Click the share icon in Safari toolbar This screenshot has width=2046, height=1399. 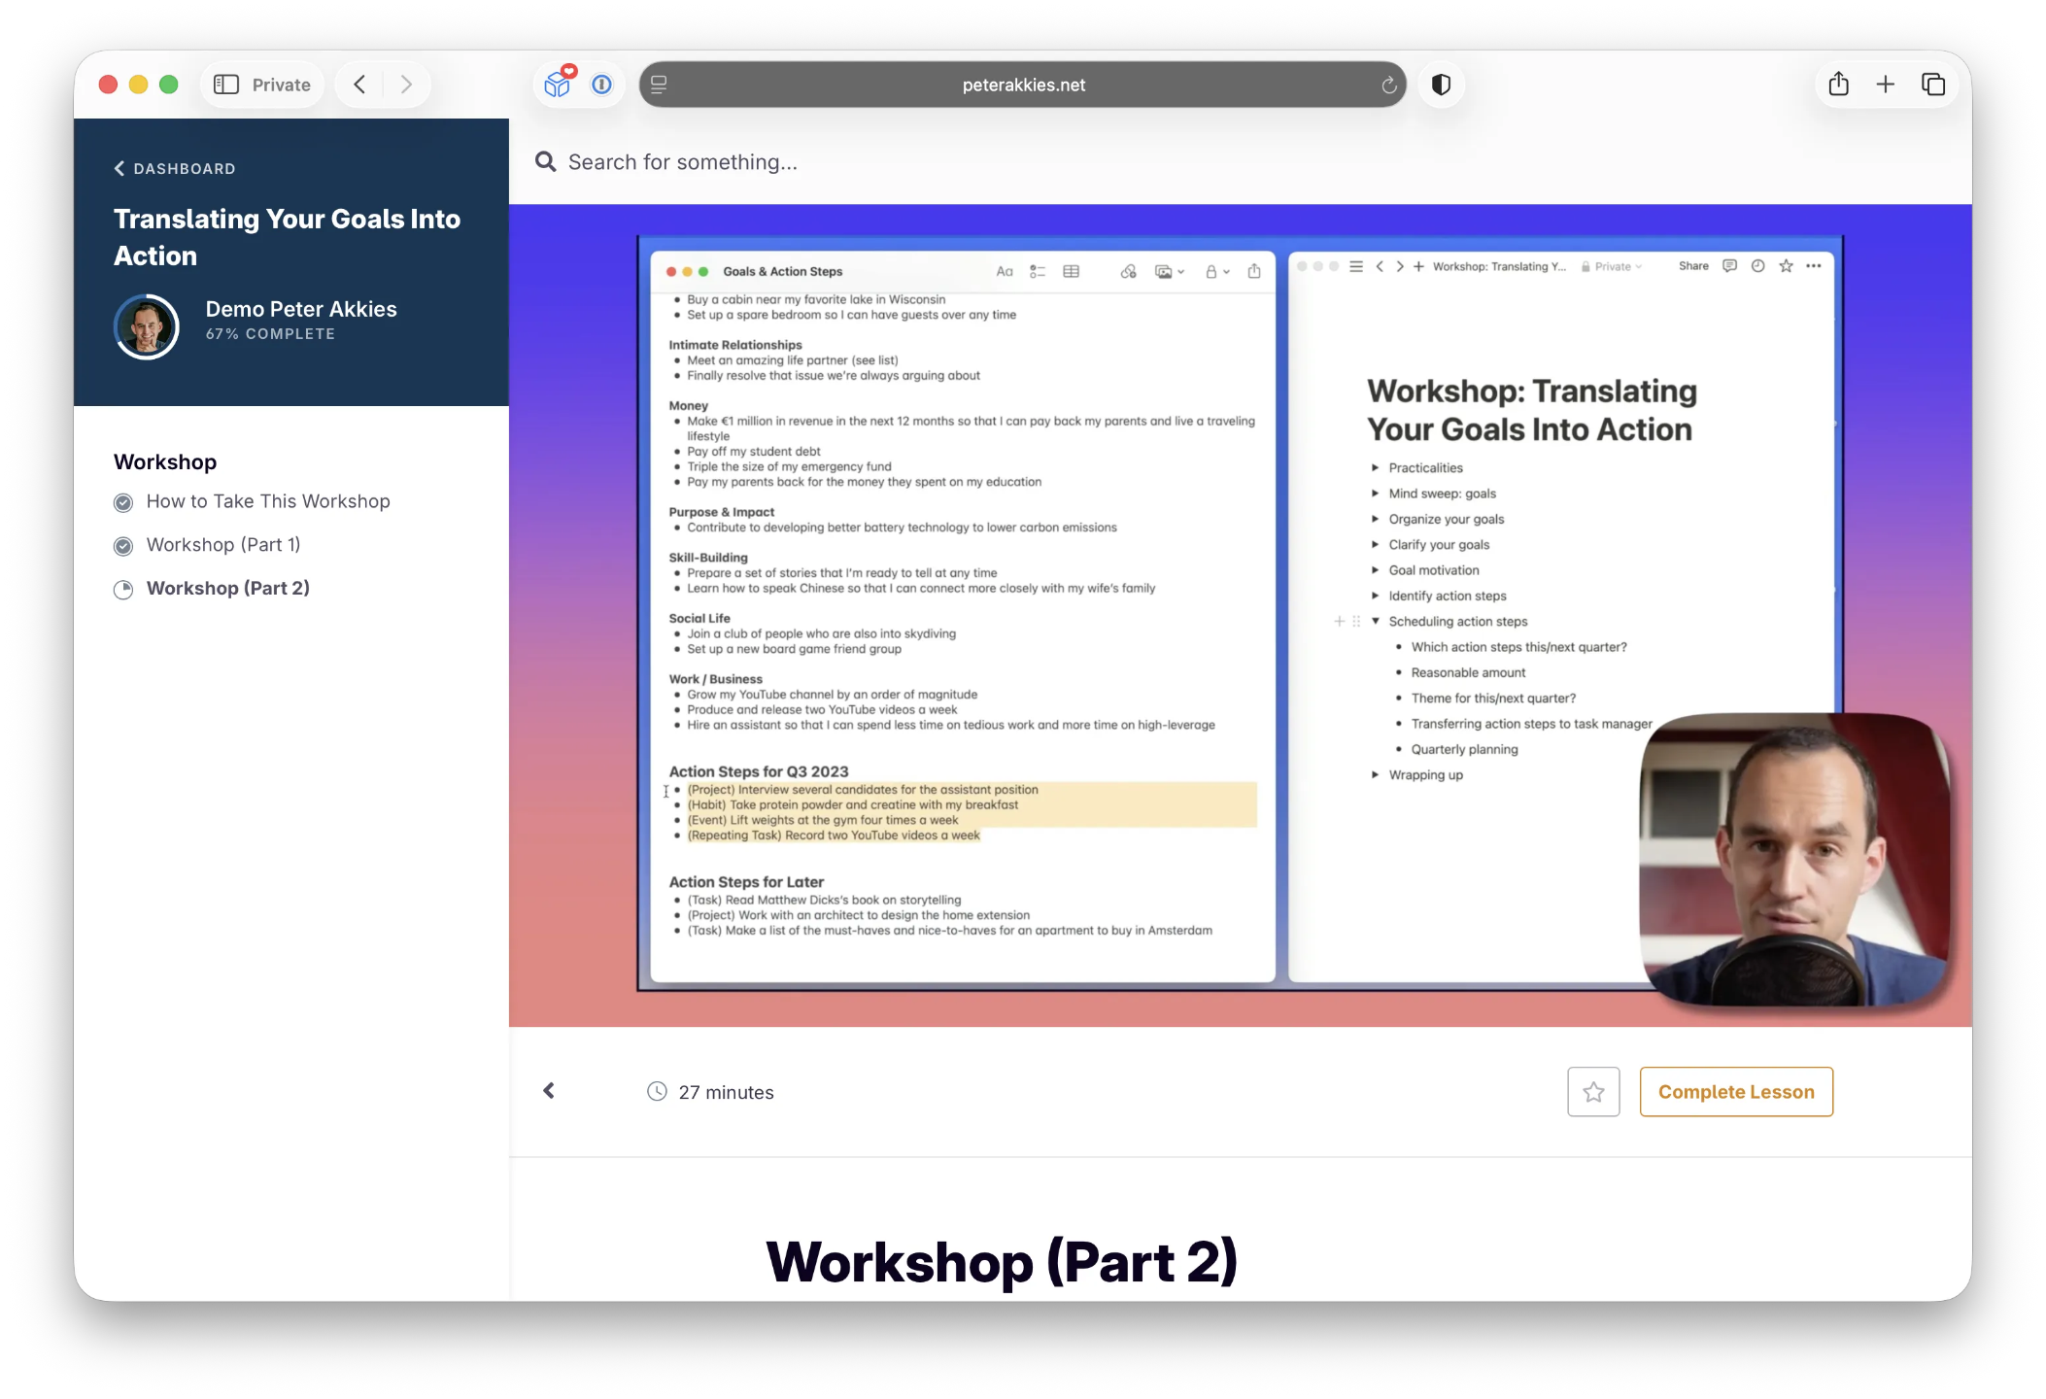(1838, 85)
